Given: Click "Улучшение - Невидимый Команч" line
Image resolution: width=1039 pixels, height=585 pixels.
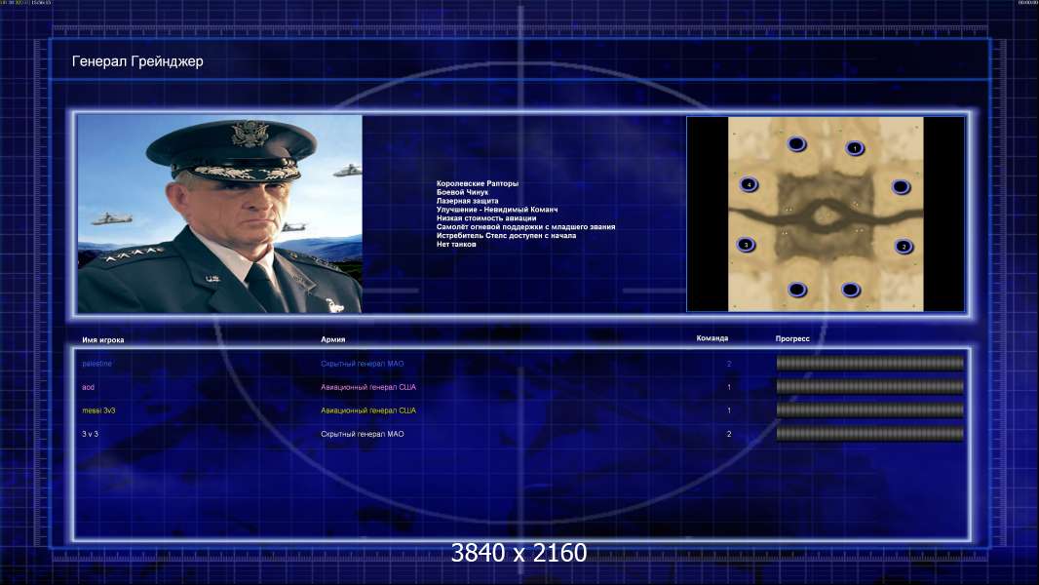Looking at the screenshot, I should click(x=497, y=210).
